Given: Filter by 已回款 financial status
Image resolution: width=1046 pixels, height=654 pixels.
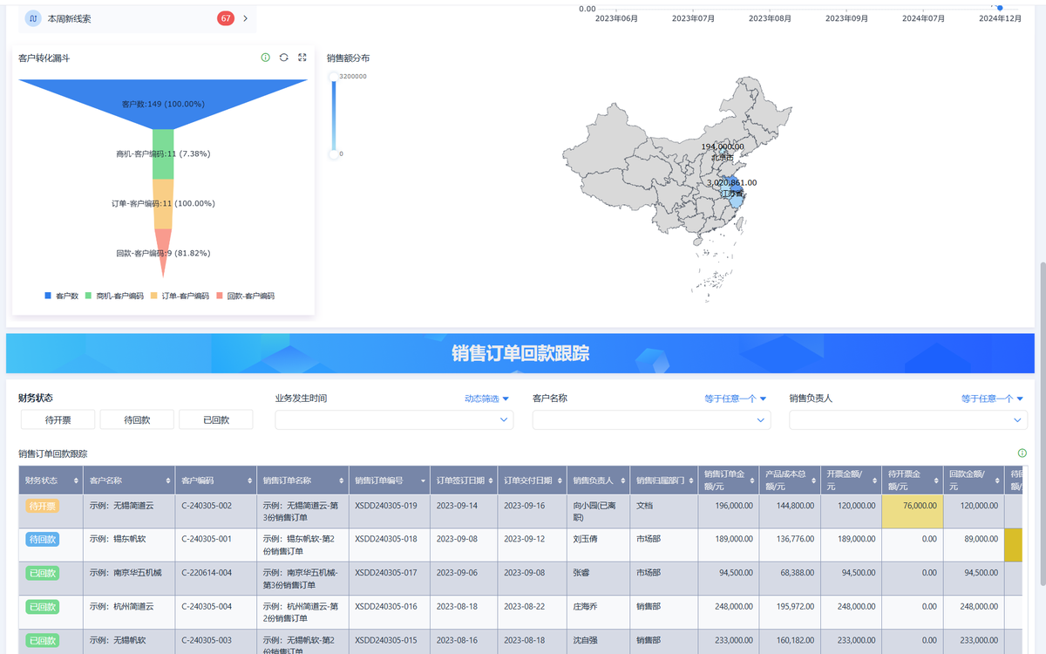Looking at the screenshot, I should click(x=216, y=420).
